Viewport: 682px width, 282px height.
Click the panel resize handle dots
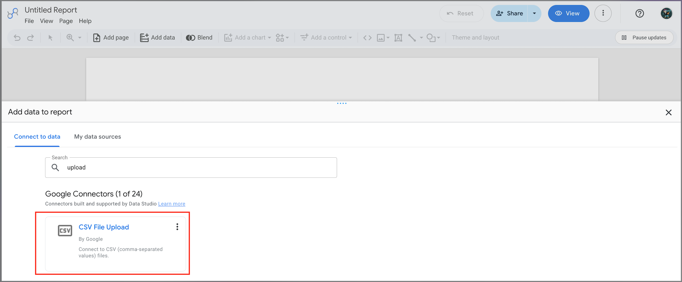[x=342, y=103]
